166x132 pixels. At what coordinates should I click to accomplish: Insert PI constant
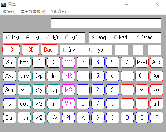(x=68, y=118)
